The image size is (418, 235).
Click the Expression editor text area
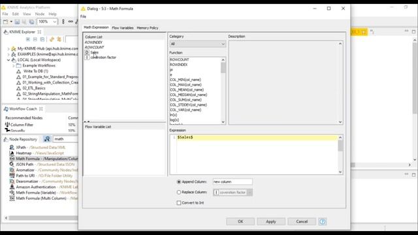[x=257, y=155]
